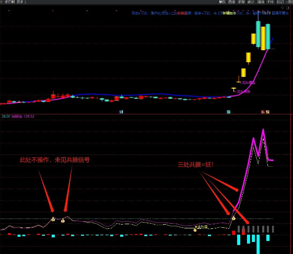
Task: Click the teal event marker on time axis
Action: pyautogui.click(x=229, y=112)
